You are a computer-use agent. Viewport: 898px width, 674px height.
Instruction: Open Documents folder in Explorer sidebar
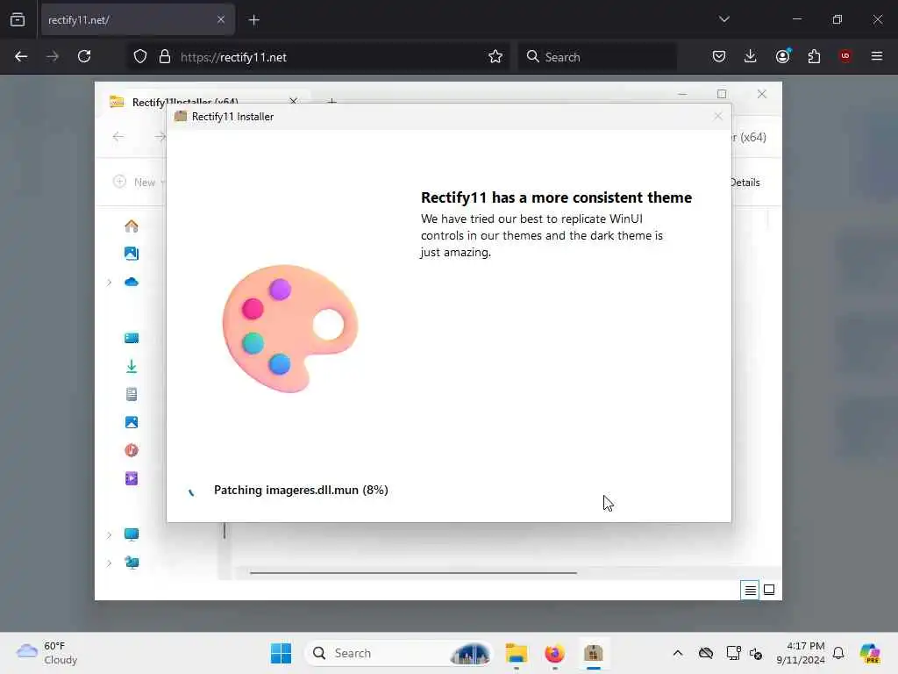tap(132, 394)
